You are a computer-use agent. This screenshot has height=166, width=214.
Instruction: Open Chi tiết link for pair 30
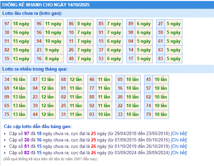tap(179, 140)
